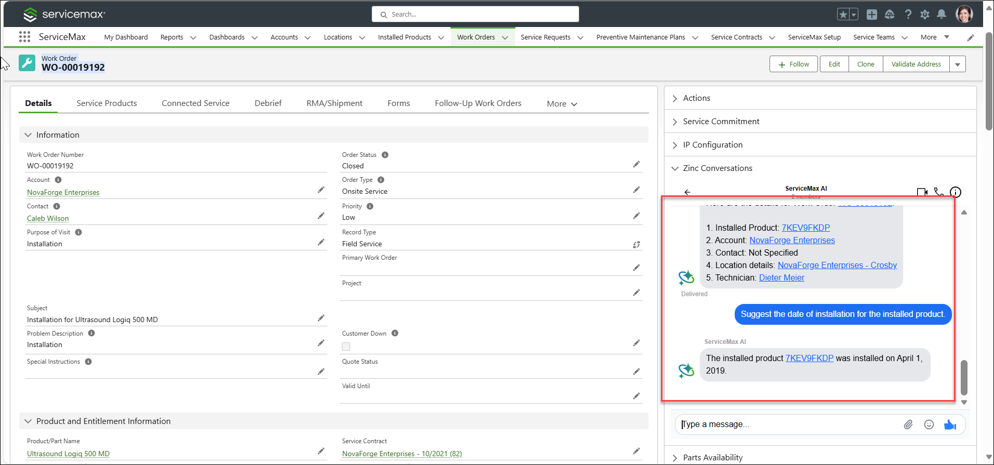The image size is (994, 465).
Task: Edit the Contact field pencil icon
Action: coord(321,216)
